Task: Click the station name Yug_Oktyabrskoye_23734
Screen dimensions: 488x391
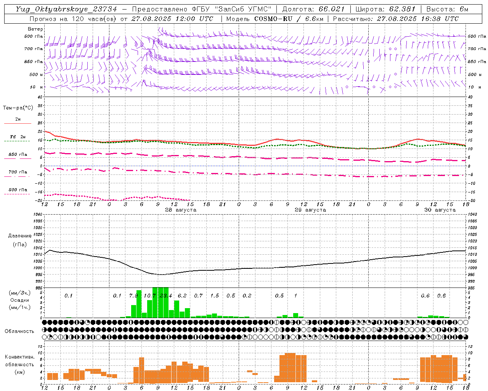Action: (66, 9)
